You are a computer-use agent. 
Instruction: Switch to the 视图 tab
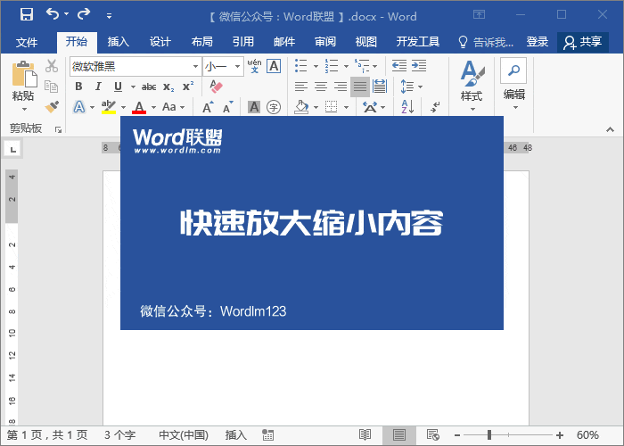coord(365,42)
